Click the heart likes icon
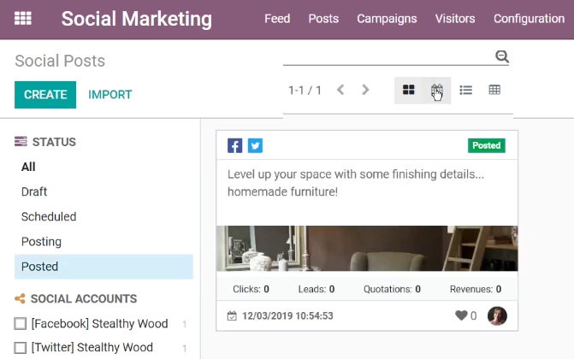 (461, 315)
